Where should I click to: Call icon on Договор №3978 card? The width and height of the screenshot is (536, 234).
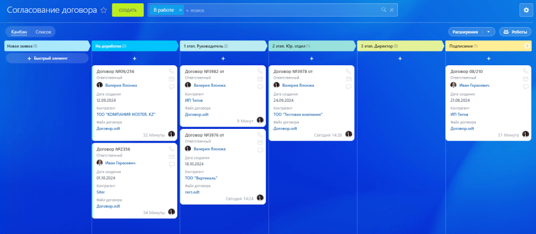tap(349, 71)
